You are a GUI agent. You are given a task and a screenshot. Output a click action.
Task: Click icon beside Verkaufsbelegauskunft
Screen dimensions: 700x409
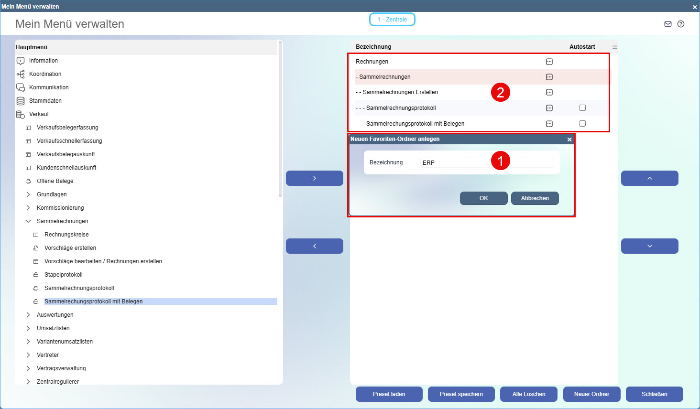pyautogui.click(x=28, y=154)
